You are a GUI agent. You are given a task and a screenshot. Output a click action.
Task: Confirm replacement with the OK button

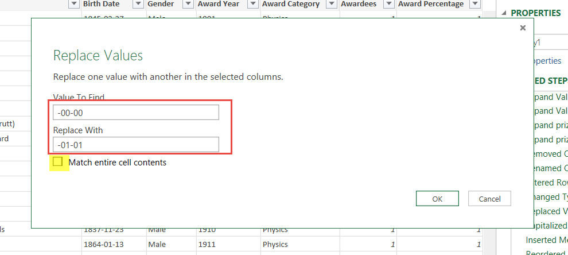coord(437,199)
